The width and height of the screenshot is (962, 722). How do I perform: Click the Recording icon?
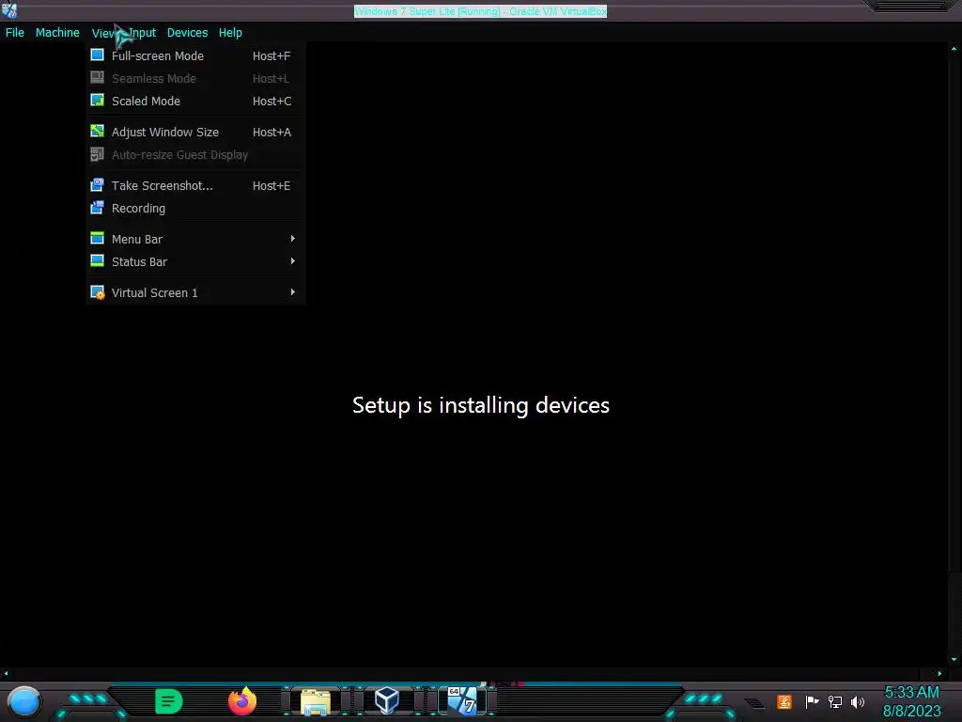[x=97, y=208]
